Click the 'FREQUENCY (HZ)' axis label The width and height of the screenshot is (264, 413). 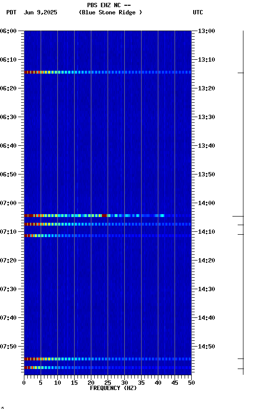(113, 388)
